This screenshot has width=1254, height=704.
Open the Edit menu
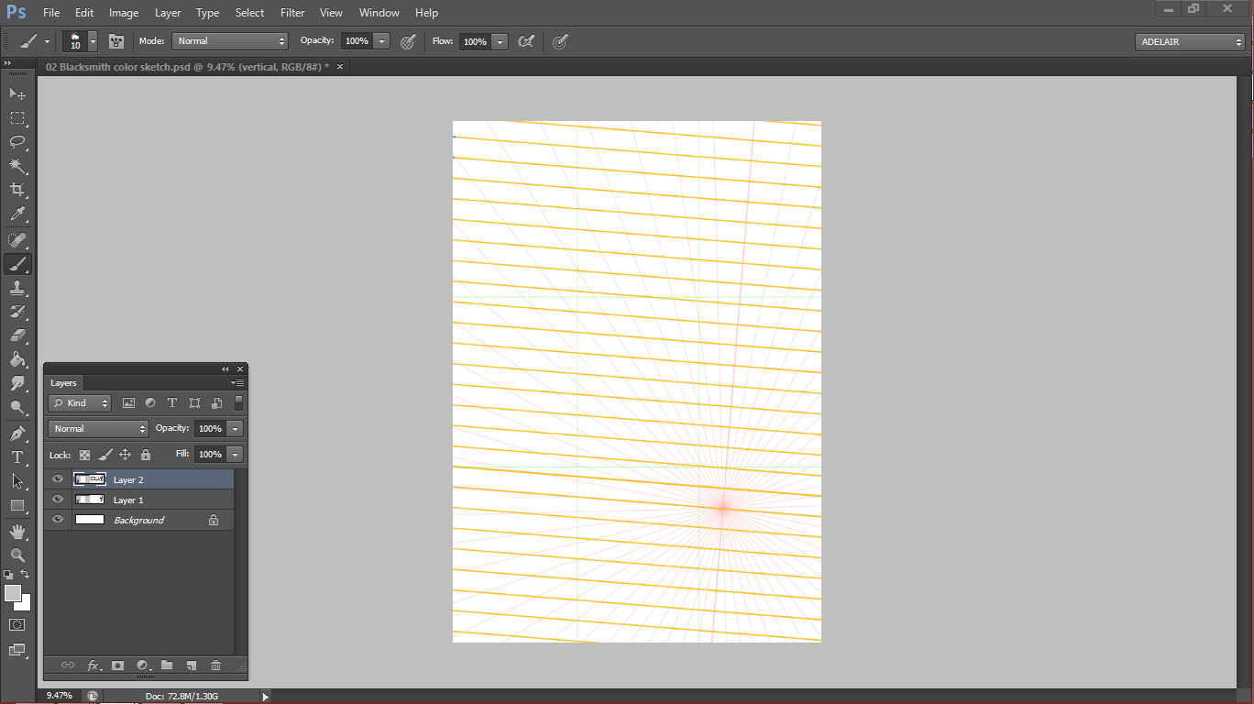84,13
